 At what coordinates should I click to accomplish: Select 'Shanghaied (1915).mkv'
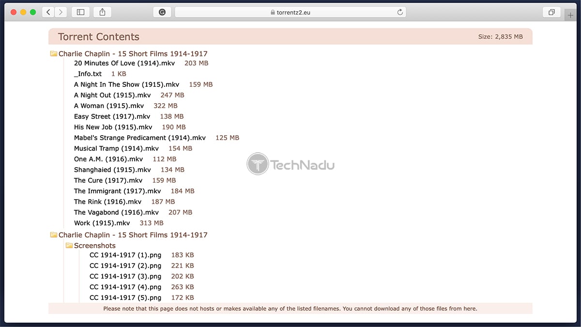point(112,170)
